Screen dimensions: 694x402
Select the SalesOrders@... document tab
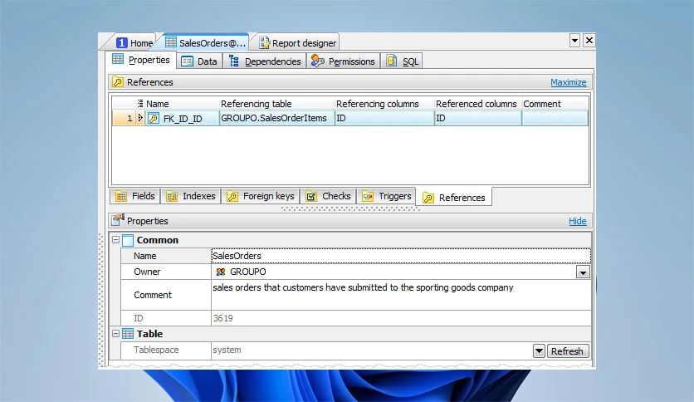coord(206,42)
